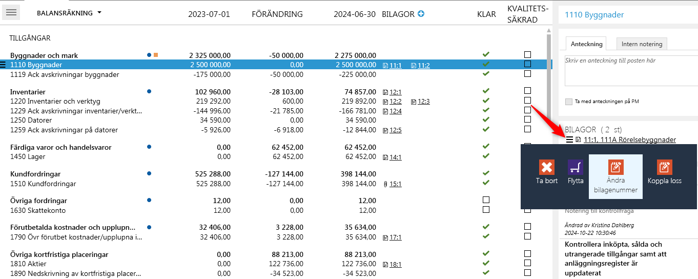The image size is (698, 279).
Task: Open attachment 15:1 with the paperclip
Action: click(x=392, y=184)
